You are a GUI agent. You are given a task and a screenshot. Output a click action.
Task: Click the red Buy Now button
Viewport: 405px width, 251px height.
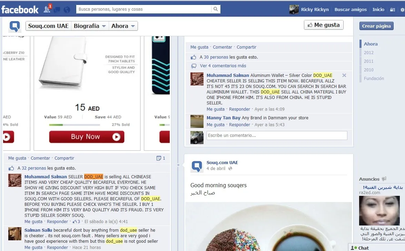87,137
